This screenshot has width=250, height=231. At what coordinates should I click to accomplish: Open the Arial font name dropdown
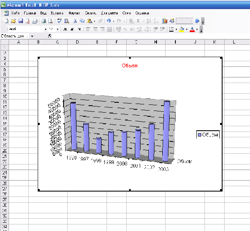click(x=45, y=30)
